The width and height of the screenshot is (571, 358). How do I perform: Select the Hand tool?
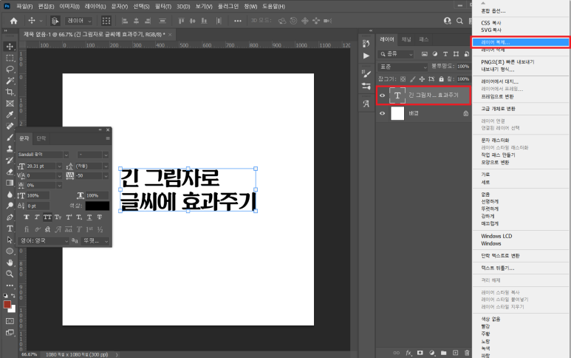[x=10, y=263]
